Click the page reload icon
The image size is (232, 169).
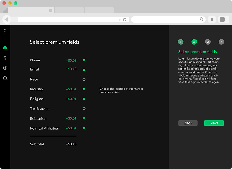tap(125, 19)
